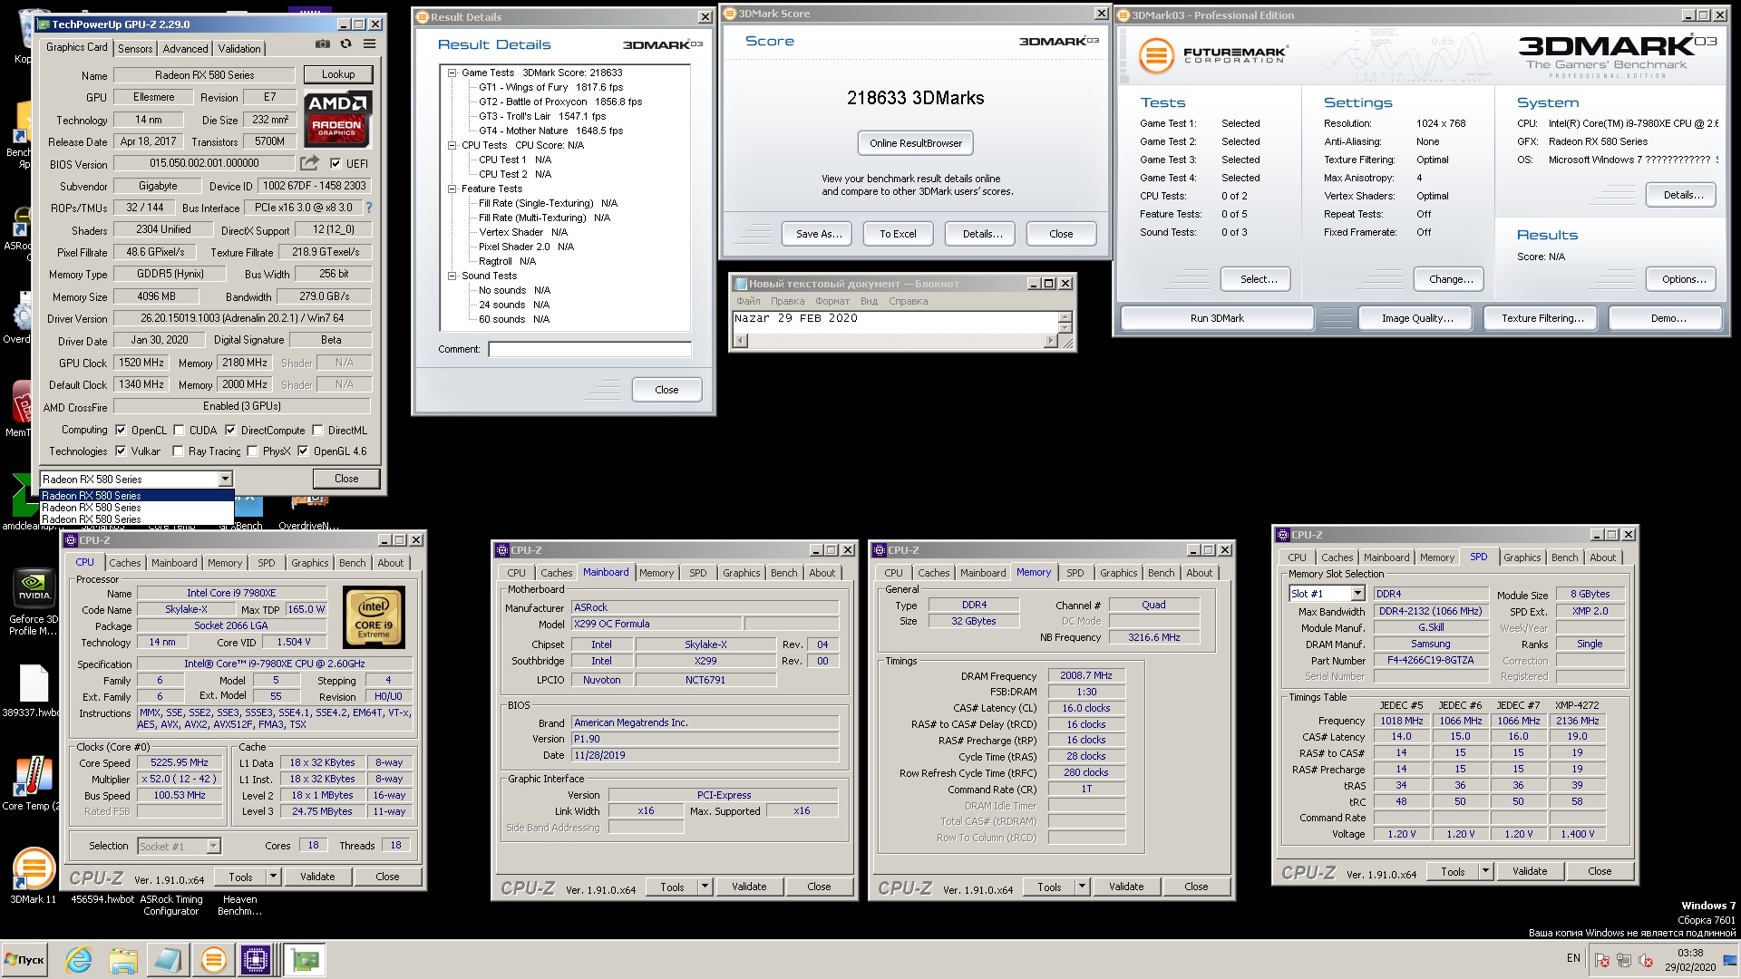Click the Пуск start button
Image resolution: width=1741 pixels, height=979 pixels.
click(24, 959)
